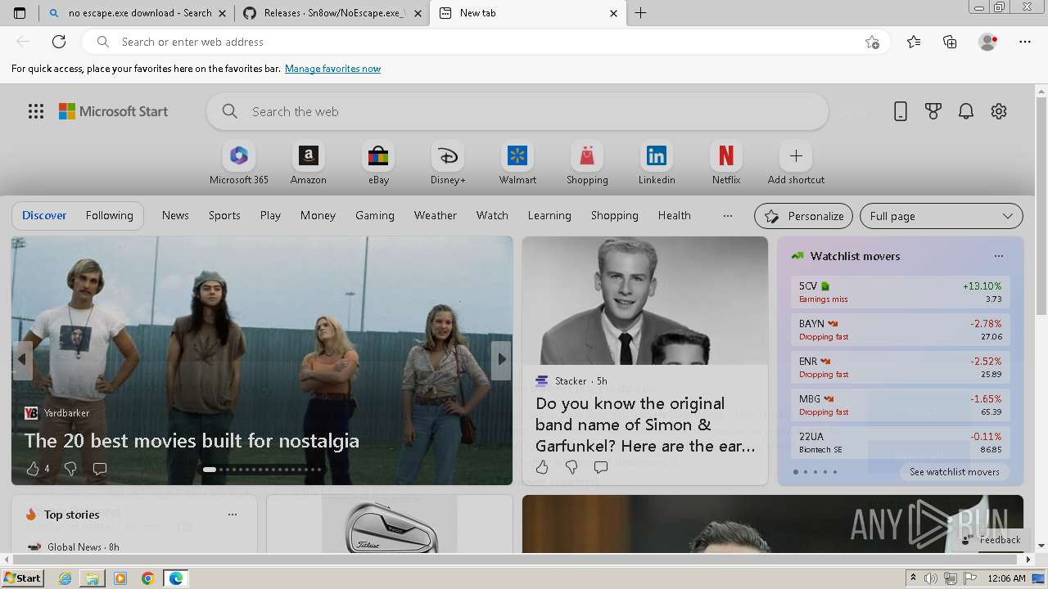Go to next carousel story arrow
Screen dimensions: 1048x589
coord(501,358)
